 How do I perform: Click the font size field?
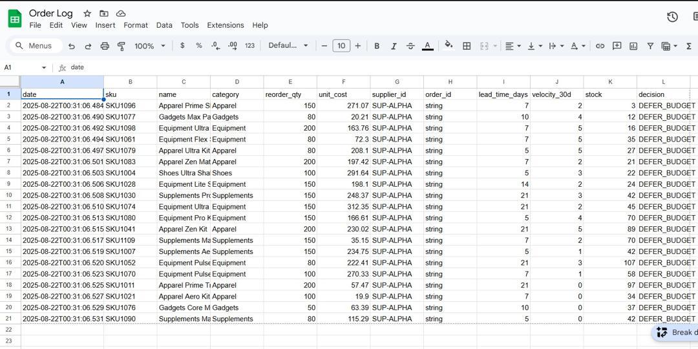[x=341, y=45]
